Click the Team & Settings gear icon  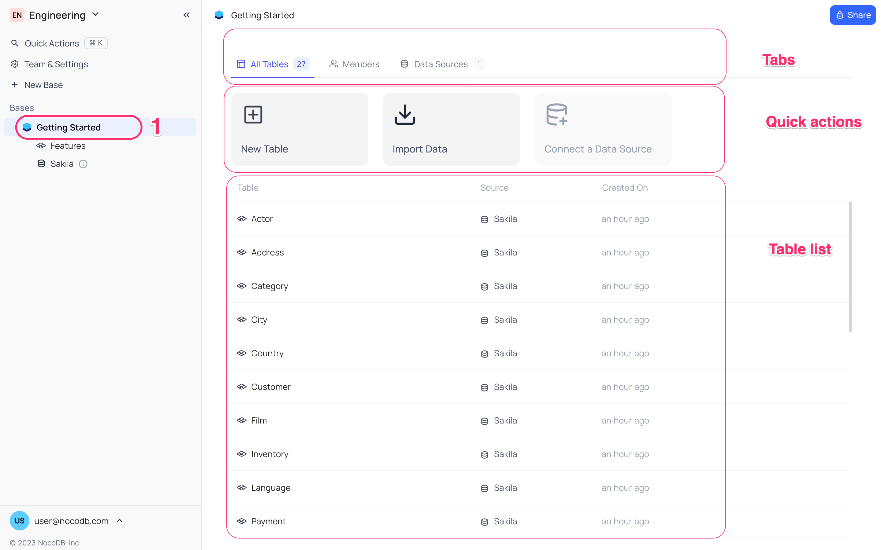15,64
